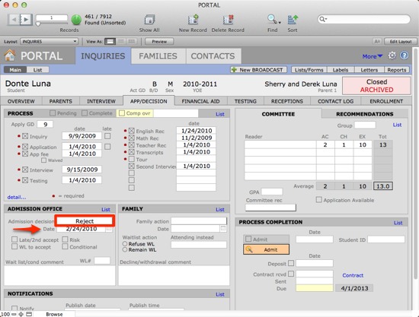
Task: Toggle the Pending checkbox
Action: click(53, 113)
